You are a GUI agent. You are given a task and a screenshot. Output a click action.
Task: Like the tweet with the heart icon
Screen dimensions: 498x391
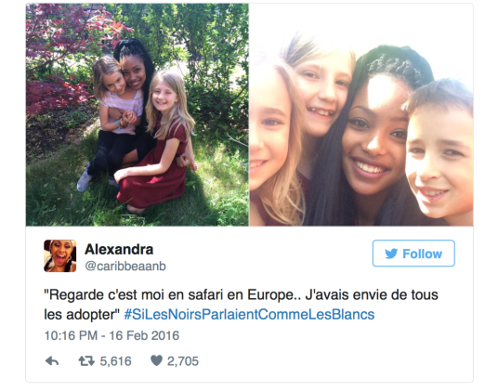coord(156,360)
